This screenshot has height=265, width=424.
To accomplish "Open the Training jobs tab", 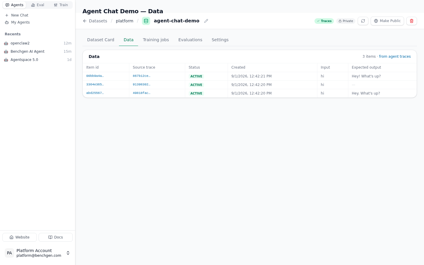I will (156, 40).
